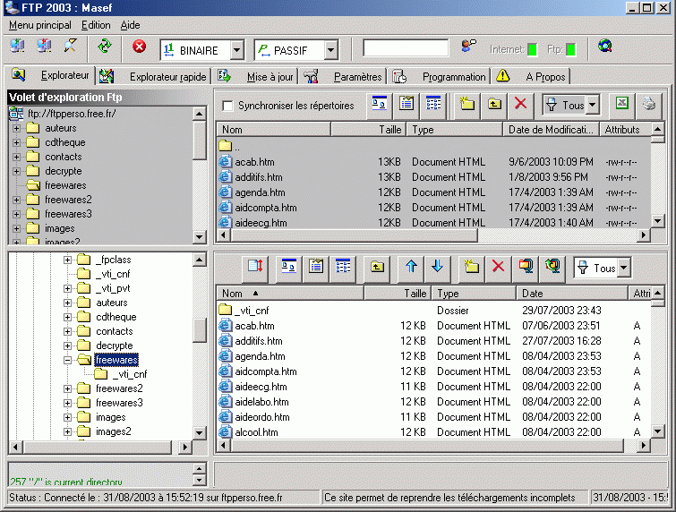
Task: Click the connect to server computer icon
Action: click(x=17, y=47)
